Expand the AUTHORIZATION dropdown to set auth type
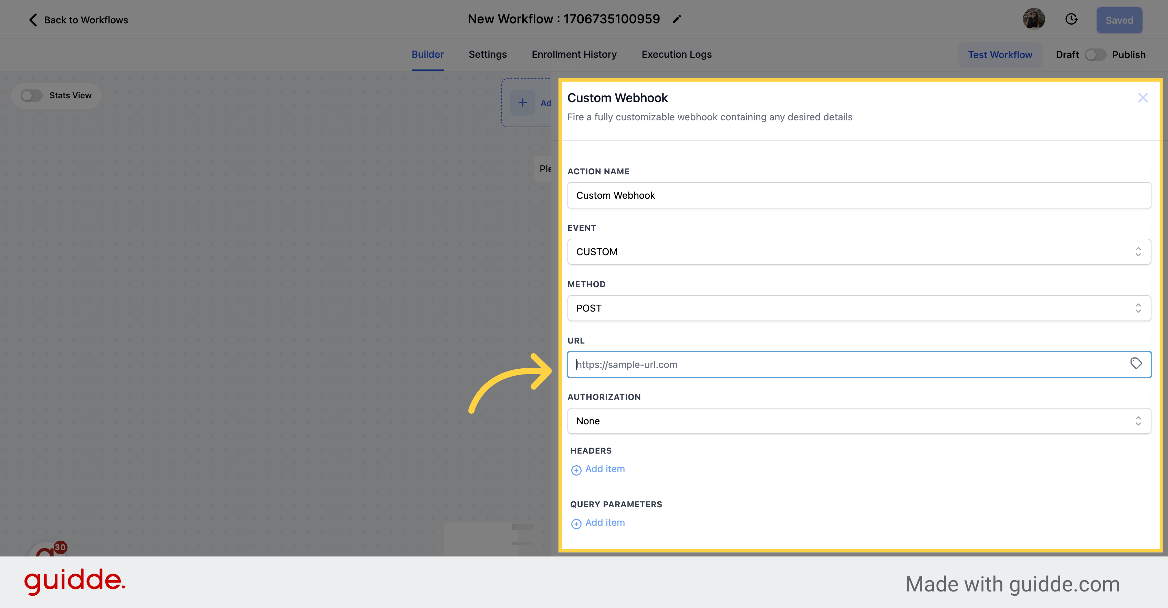The width and height of the screenshot is (1168, 608). coord(859,421)
